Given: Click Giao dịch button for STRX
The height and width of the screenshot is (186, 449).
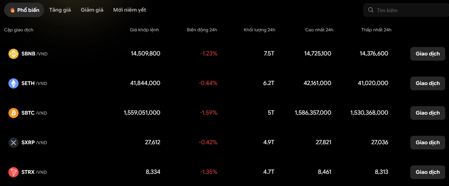Looking at the screenshot, I should [x=427, y=172].
